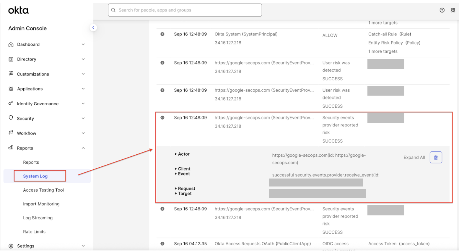Expand the Target details section

point(185,194)
